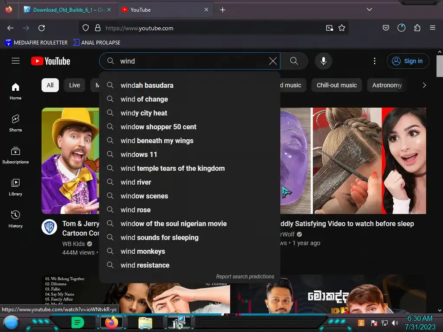Open 'Oddly Satisfying Video' title link
Viewport: 443px width, 332px height.
[x=347, y=223]
